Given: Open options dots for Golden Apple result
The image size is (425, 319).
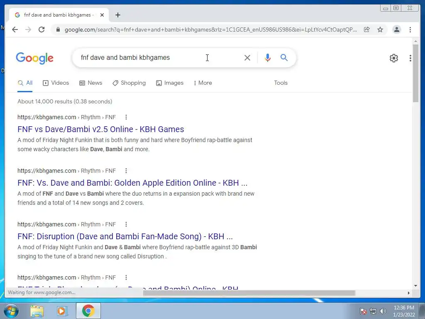Looking at the screenshot, I should tap(126, 171).
